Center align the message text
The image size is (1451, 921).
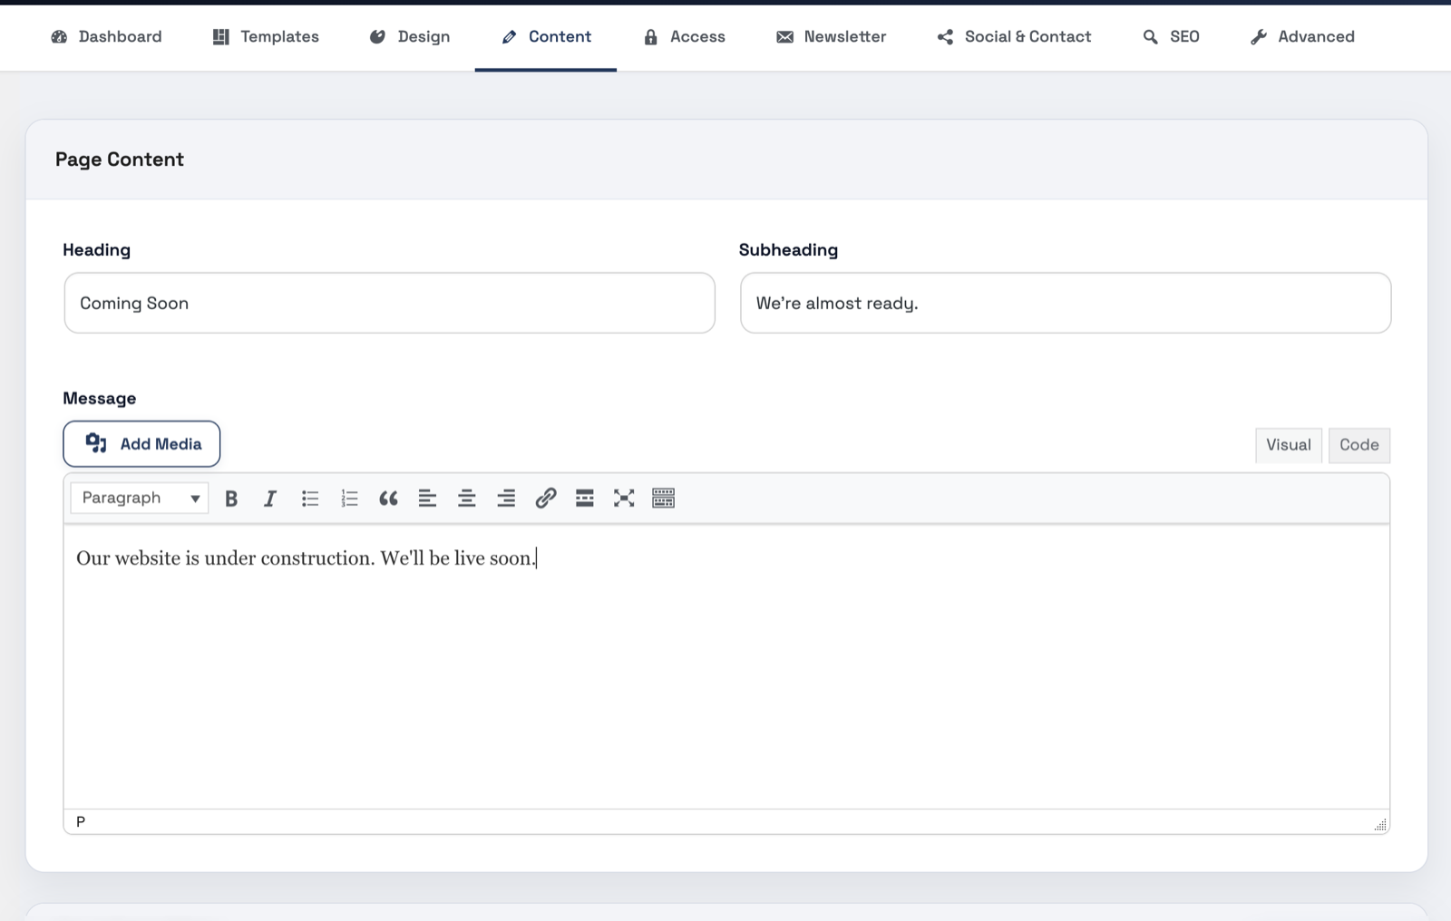[467, 499]
